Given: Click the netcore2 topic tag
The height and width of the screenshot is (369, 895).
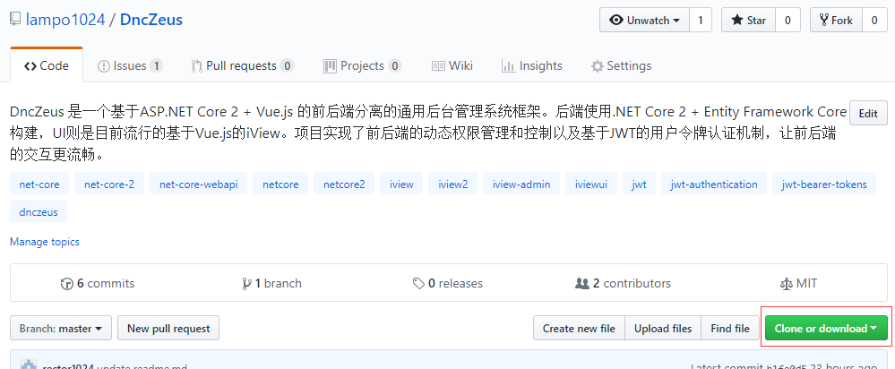Looking at the screenshot, I should coord(344,184).
